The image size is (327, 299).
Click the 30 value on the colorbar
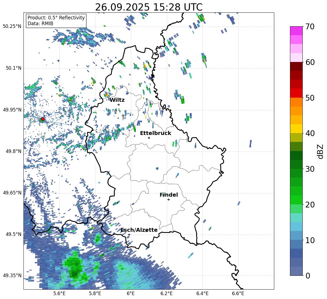[310, 169]
